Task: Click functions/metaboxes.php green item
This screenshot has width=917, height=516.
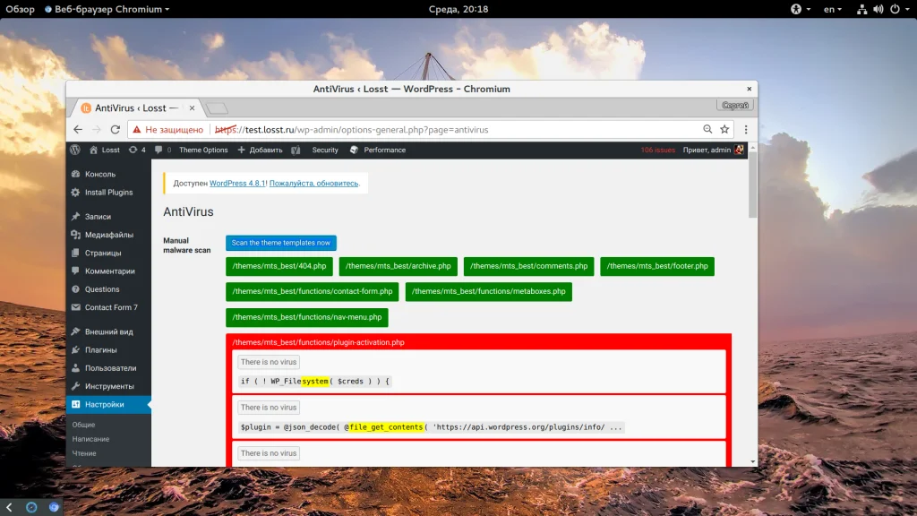Action: [x=488, y=291]
